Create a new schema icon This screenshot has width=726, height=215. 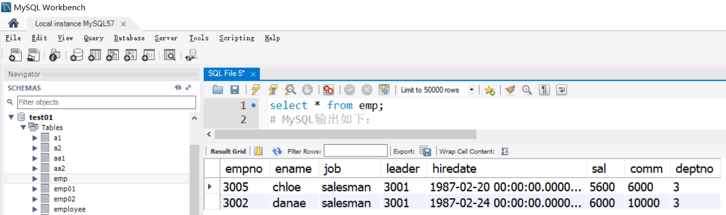77,55
